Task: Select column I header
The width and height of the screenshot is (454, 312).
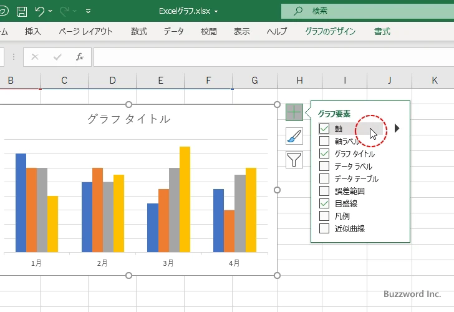Action: pos(344,80)
